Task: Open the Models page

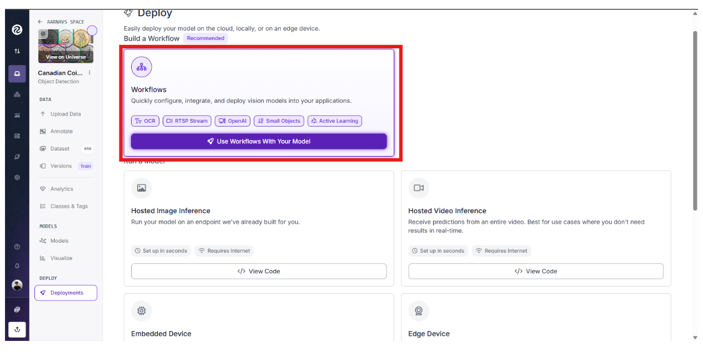Action: [59, 240]
